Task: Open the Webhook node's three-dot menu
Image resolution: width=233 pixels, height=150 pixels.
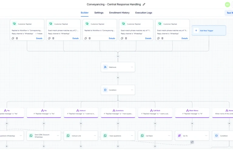Action: pyautogui.click(x=132, y=67)
